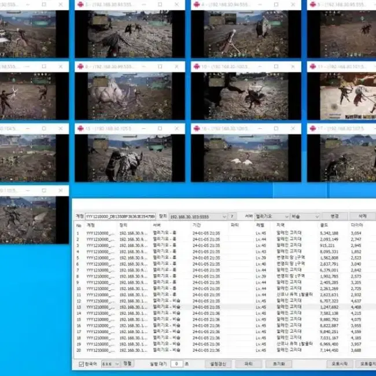Click the pink Android icon of emulator window 15
The width and height of the screenshot is (376, 376).
tap(80, 128)
